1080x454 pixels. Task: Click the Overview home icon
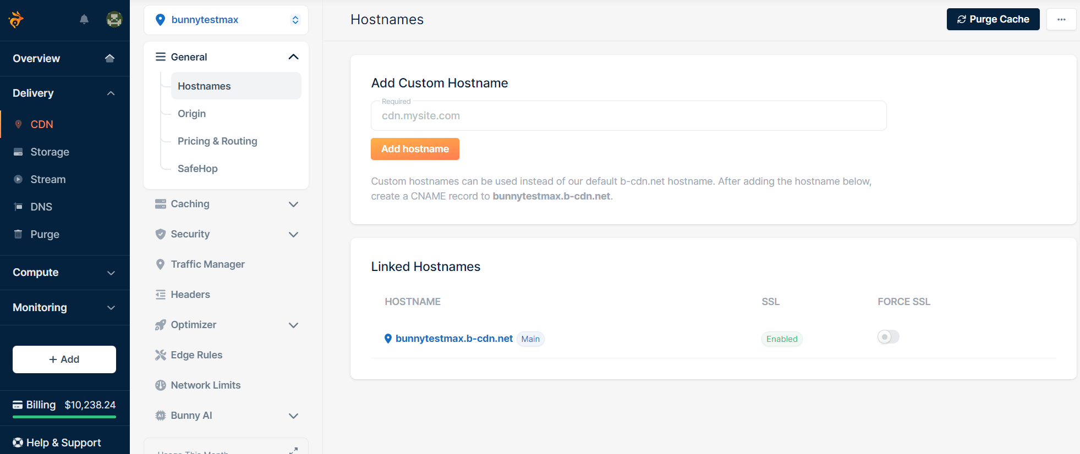pos(110,58)
